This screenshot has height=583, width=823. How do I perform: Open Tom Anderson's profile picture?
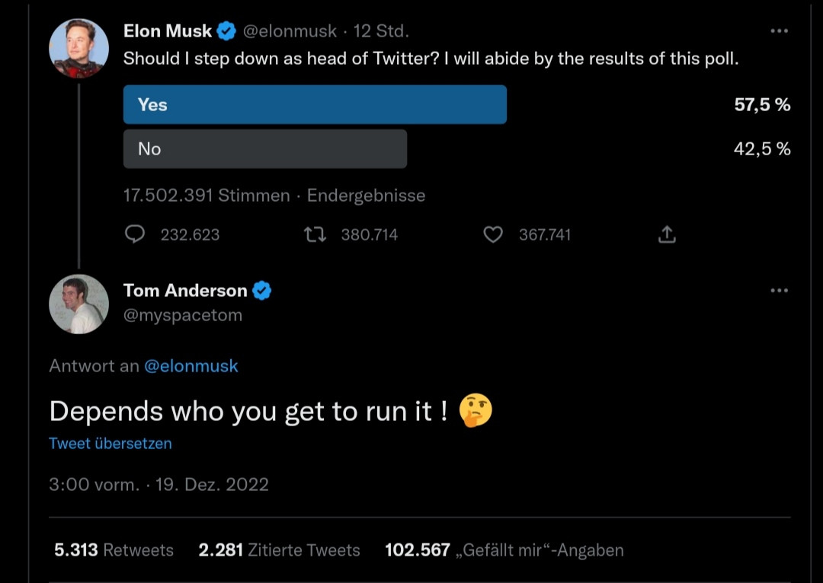[x=78, y=304]
